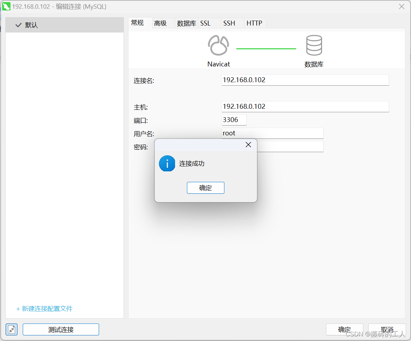Open the SSH configuration tab
411x341 pixels.
coord(229,23)
